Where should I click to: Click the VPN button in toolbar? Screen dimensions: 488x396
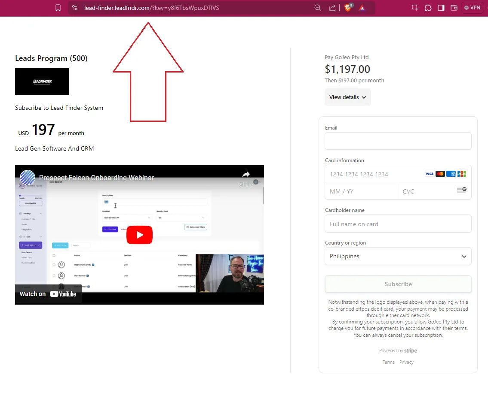[x=472, y=8]
